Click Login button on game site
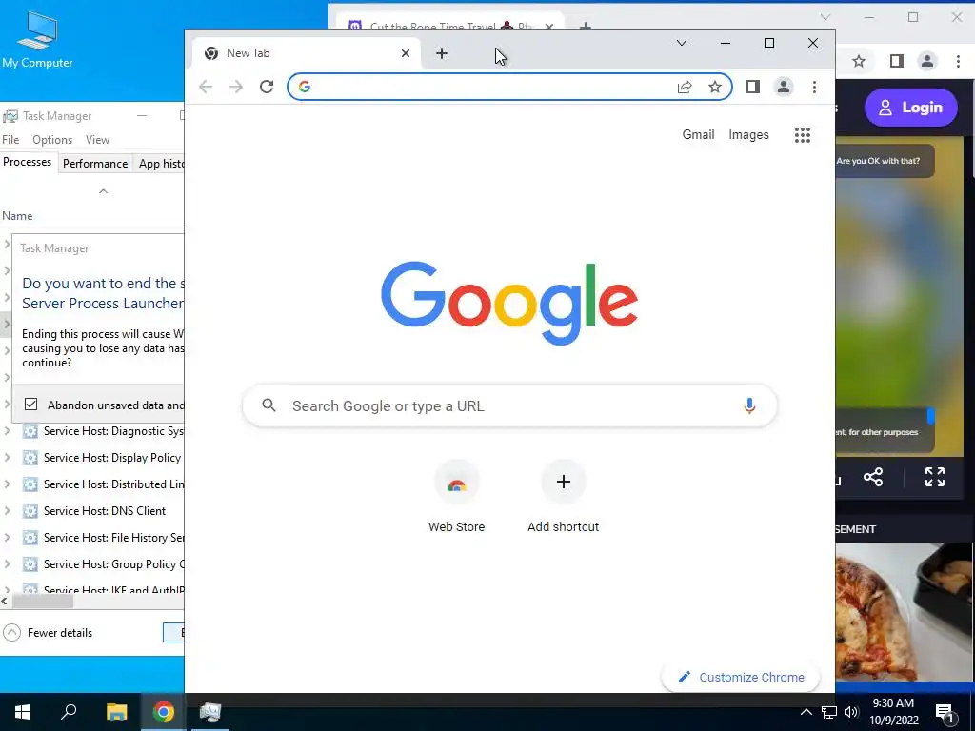 point(910,108)
